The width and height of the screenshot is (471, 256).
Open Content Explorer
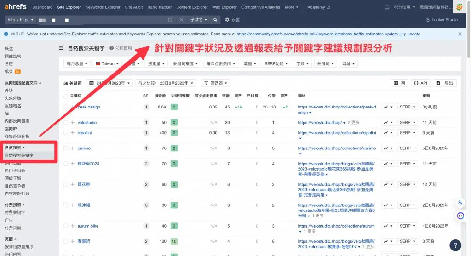(192, 7)
